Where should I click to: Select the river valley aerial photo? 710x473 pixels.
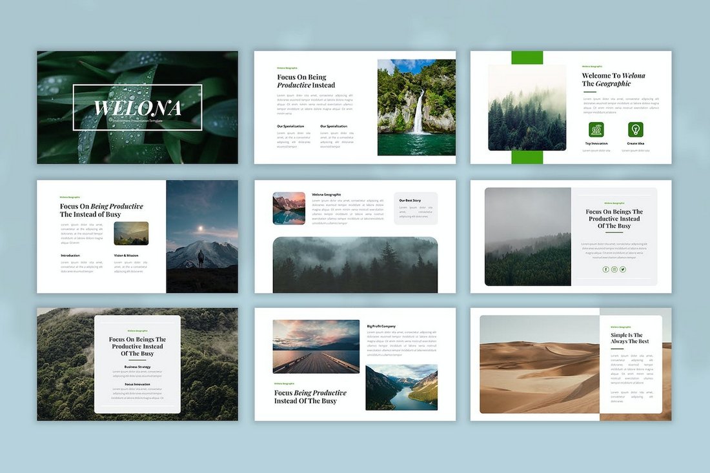point(401,387)
